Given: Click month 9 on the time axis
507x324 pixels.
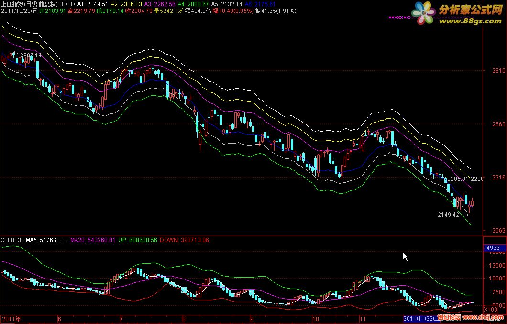Looking at the screenshot, I should (252, 319).
